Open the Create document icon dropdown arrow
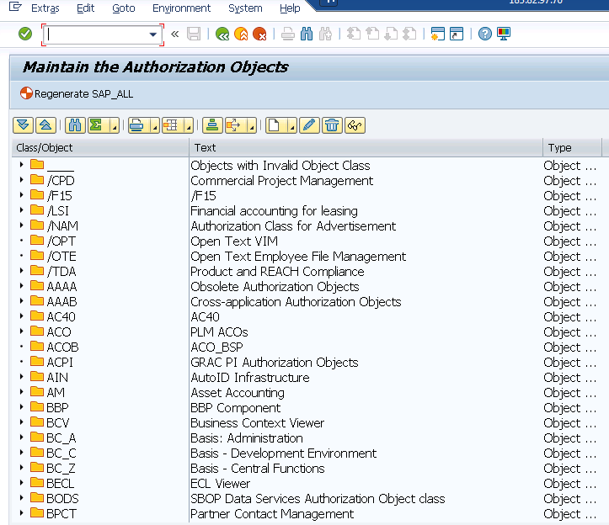Viewport: 609px width, 525px height. click(291, 127)
